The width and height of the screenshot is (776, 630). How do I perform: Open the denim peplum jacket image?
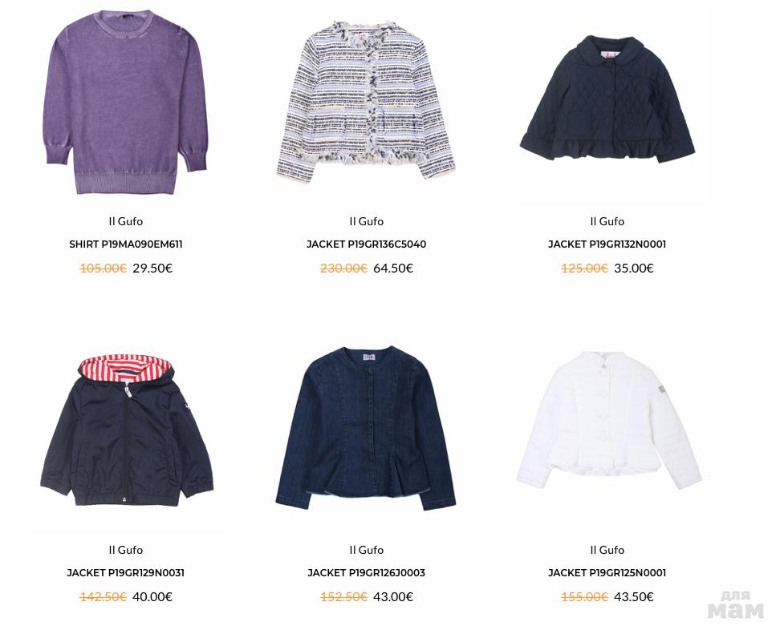(366, 428)
